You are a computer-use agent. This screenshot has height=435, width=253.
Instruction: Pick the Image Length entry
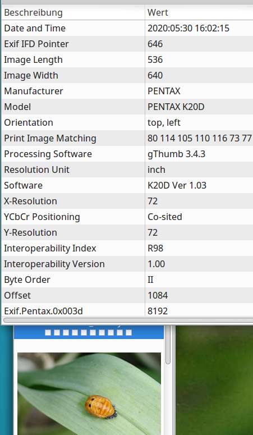tap(127, 59)
